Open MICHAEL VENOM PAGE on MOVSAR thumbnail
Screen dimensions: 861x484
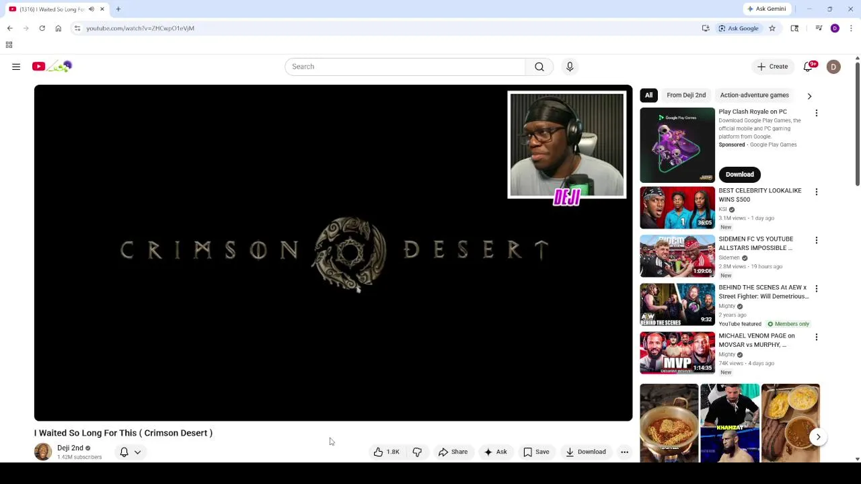tap(677, 353)
